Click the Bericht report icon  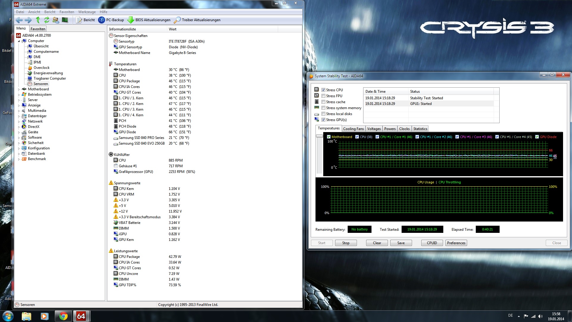tap(79, 20)
